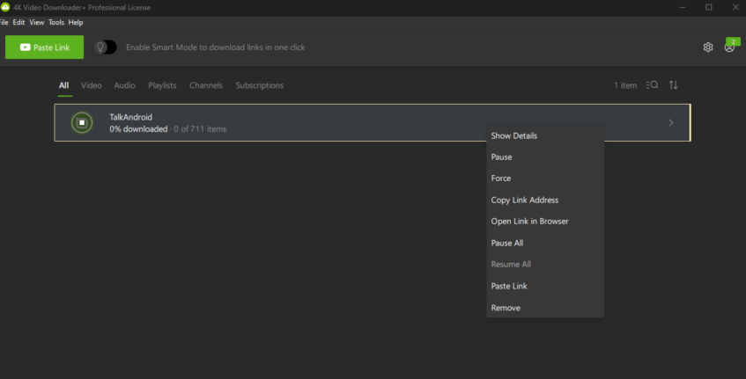
Task: Stop the TalkAndroid download via its circular icon
Action: click(82, 122)
